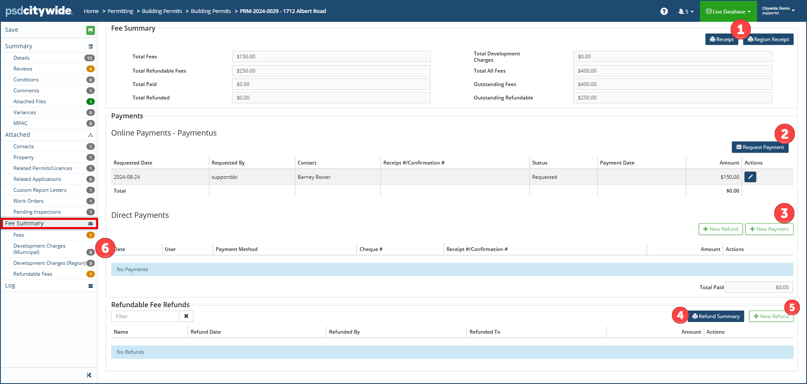Open the help question mark icon

tap(664, 11)
